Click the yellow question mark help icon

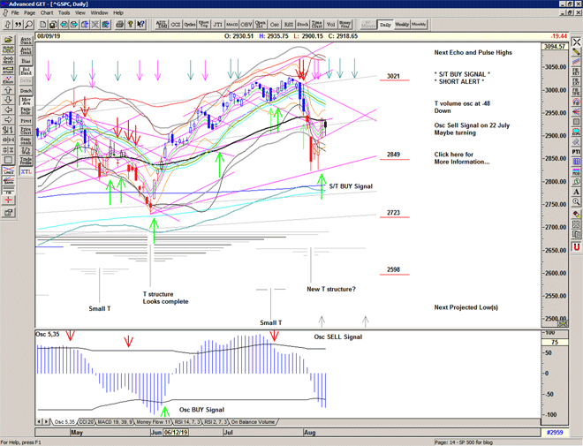coord(130,25)
